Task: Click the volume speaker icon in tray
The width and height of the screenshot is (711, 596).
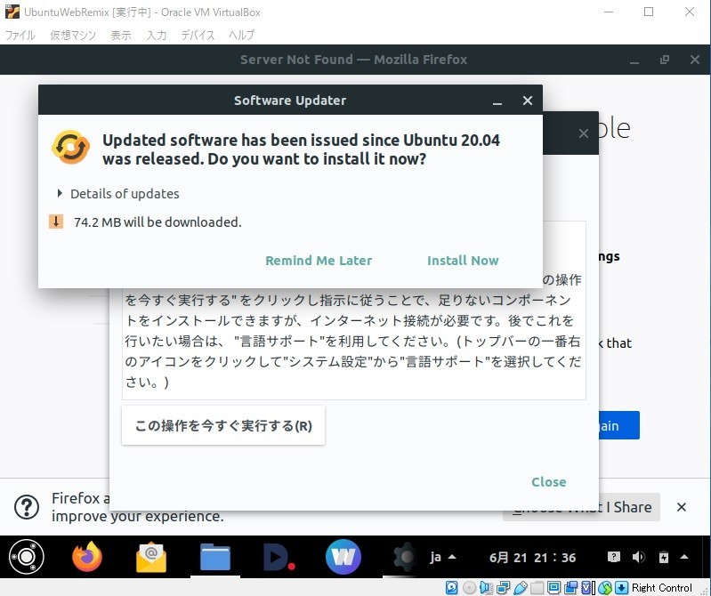Action: pyautogui.click(x=638, y=557)
